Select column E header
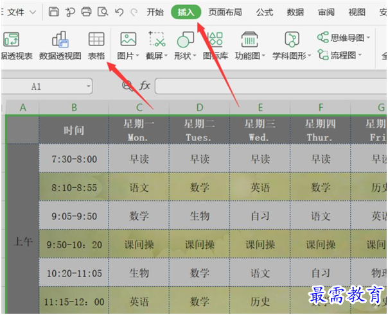This screenshot has height=315, width=388. click(260, 108)
